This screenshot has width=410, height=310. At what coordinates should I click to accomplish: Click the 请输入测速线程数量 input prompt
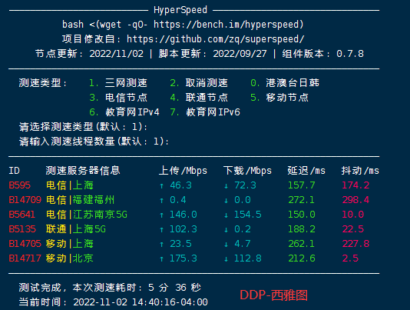tap(94, 142)
